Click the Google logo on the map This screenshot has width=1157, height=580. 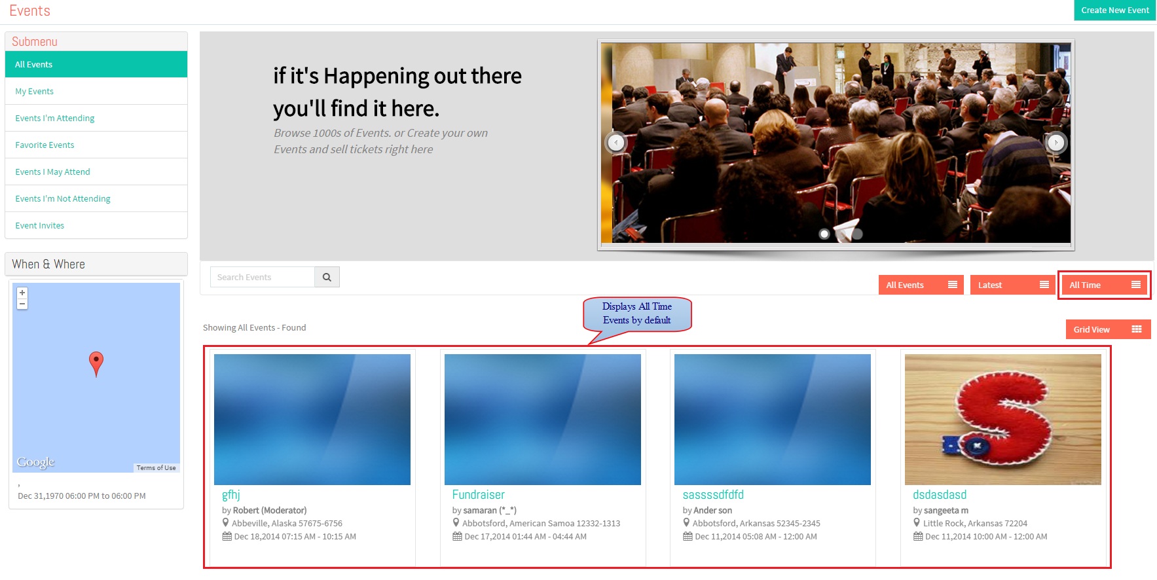(36, 462)
